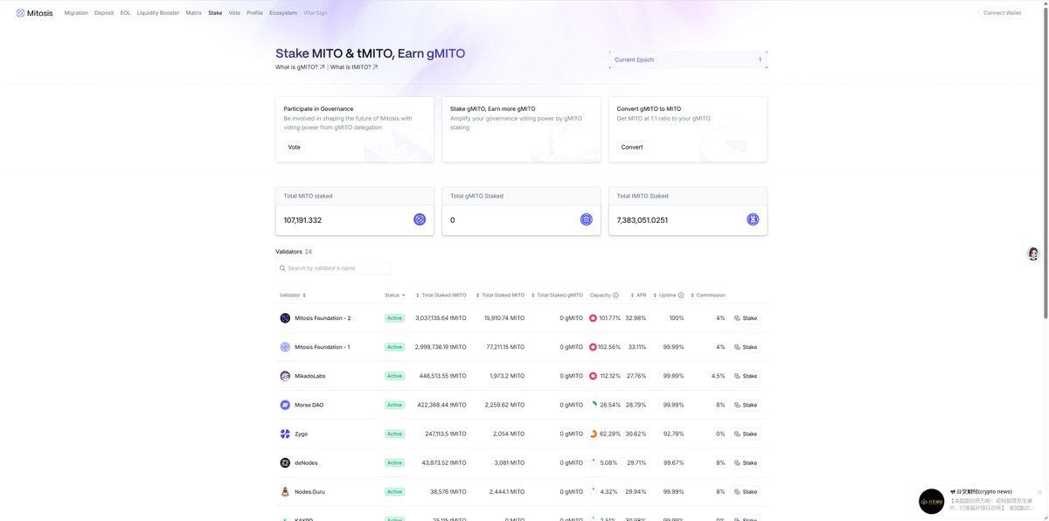Click Mitosis Foundation - 2 capacity ring indicator
This screenshot has width=1049, height=521.
tap(593, 318)
